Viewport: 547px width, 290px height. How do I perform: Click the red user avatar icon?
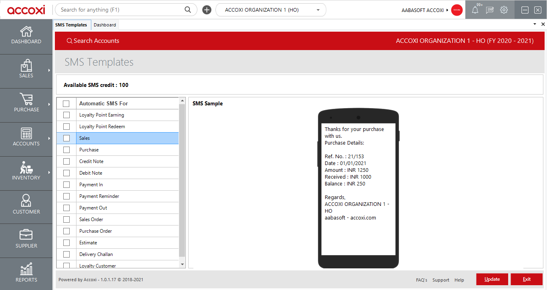click(457, 10)
